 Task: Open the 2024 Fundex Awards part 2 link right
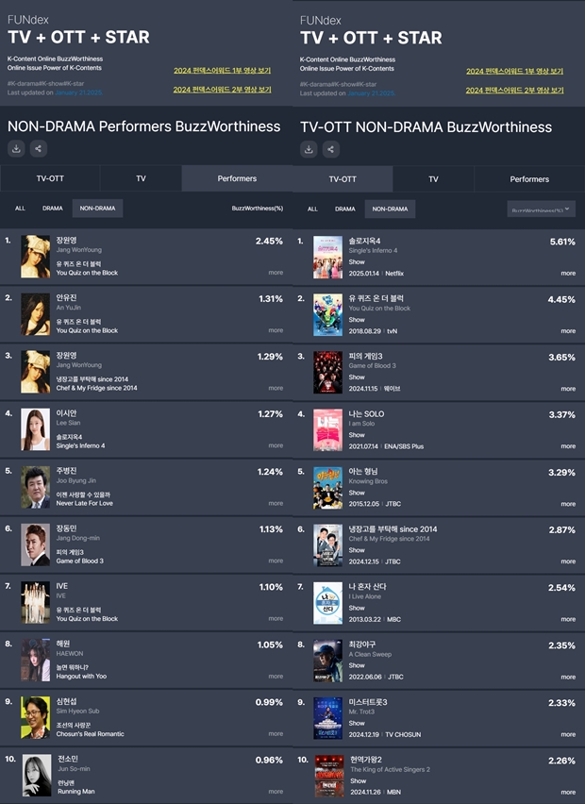[x=515, y=91]
